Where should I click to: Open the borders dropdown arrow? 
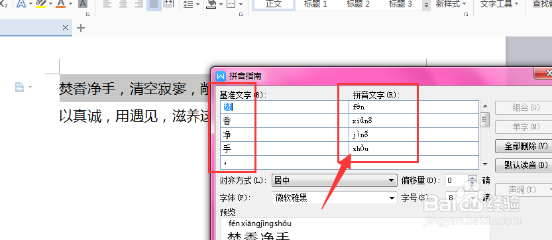pyautogui.click(x=241, y=4)
